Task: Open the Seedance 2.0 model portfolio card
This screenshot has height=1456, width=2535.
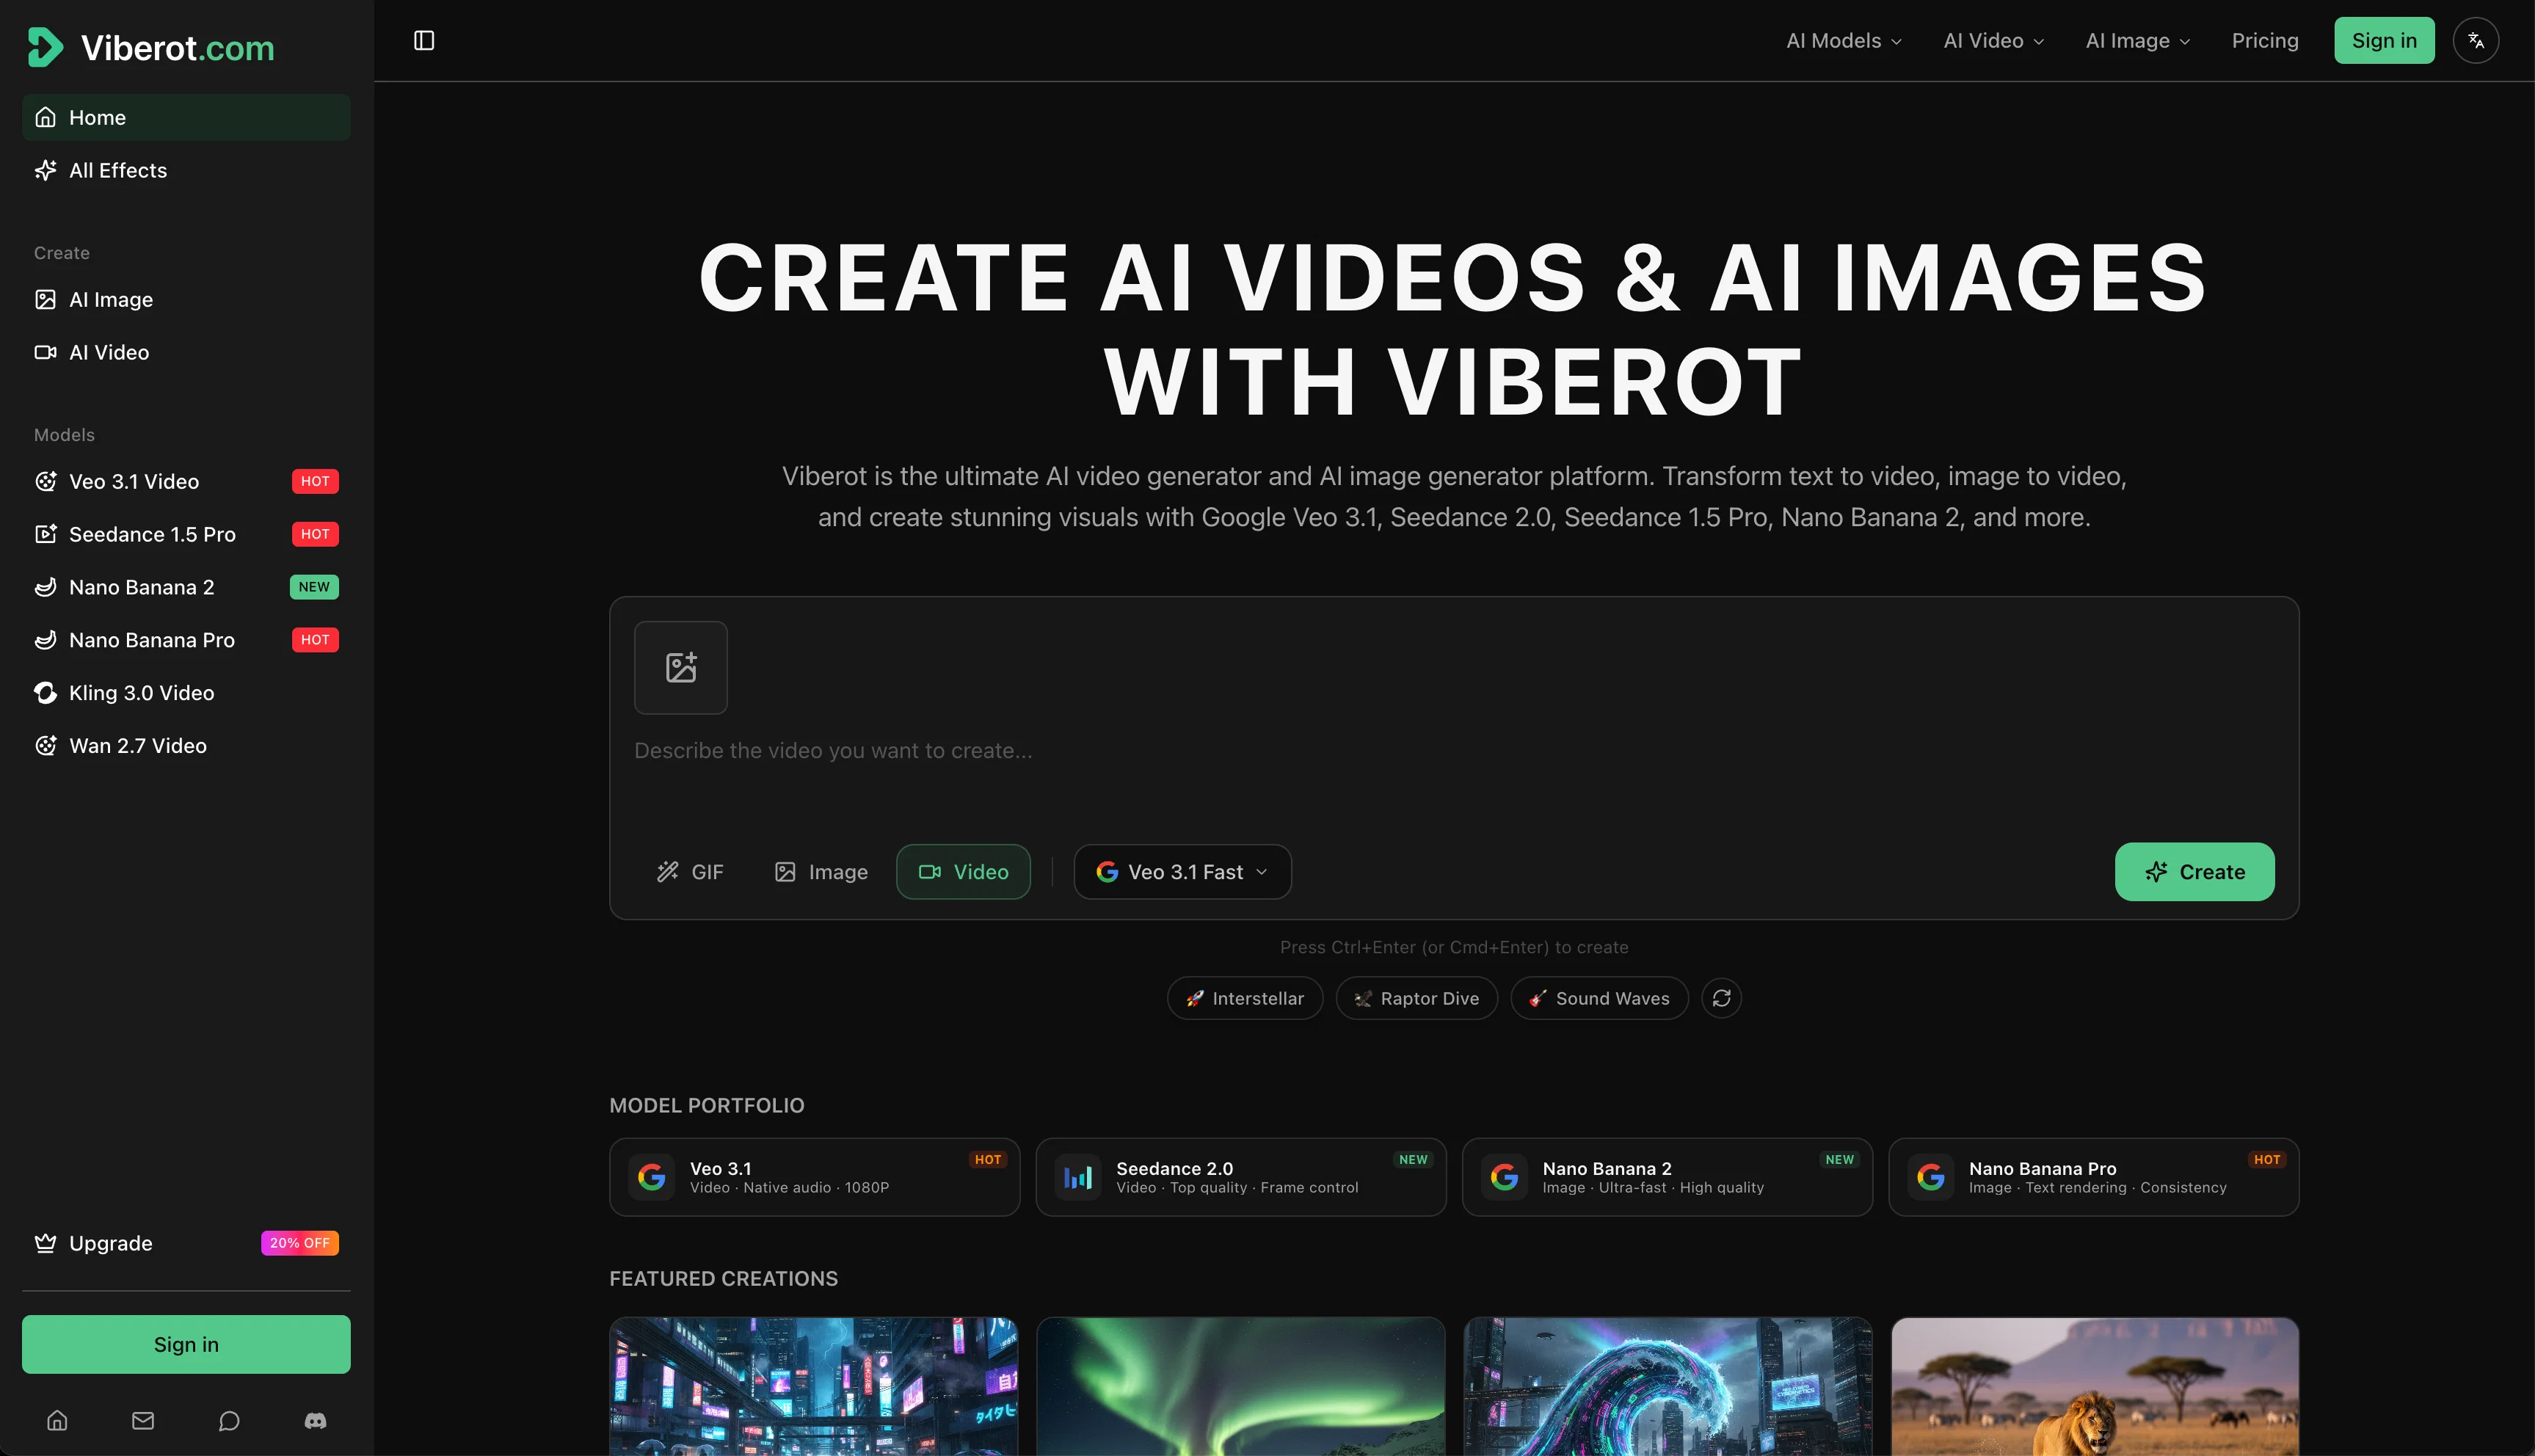Action: [x=1241, y=1177]
